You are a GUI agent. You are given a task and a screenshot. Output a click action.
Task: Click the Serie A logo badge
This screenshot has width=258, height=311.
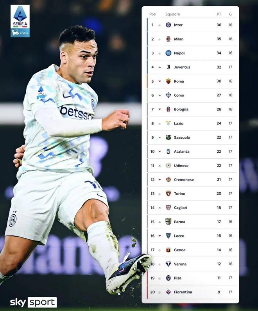20,21
